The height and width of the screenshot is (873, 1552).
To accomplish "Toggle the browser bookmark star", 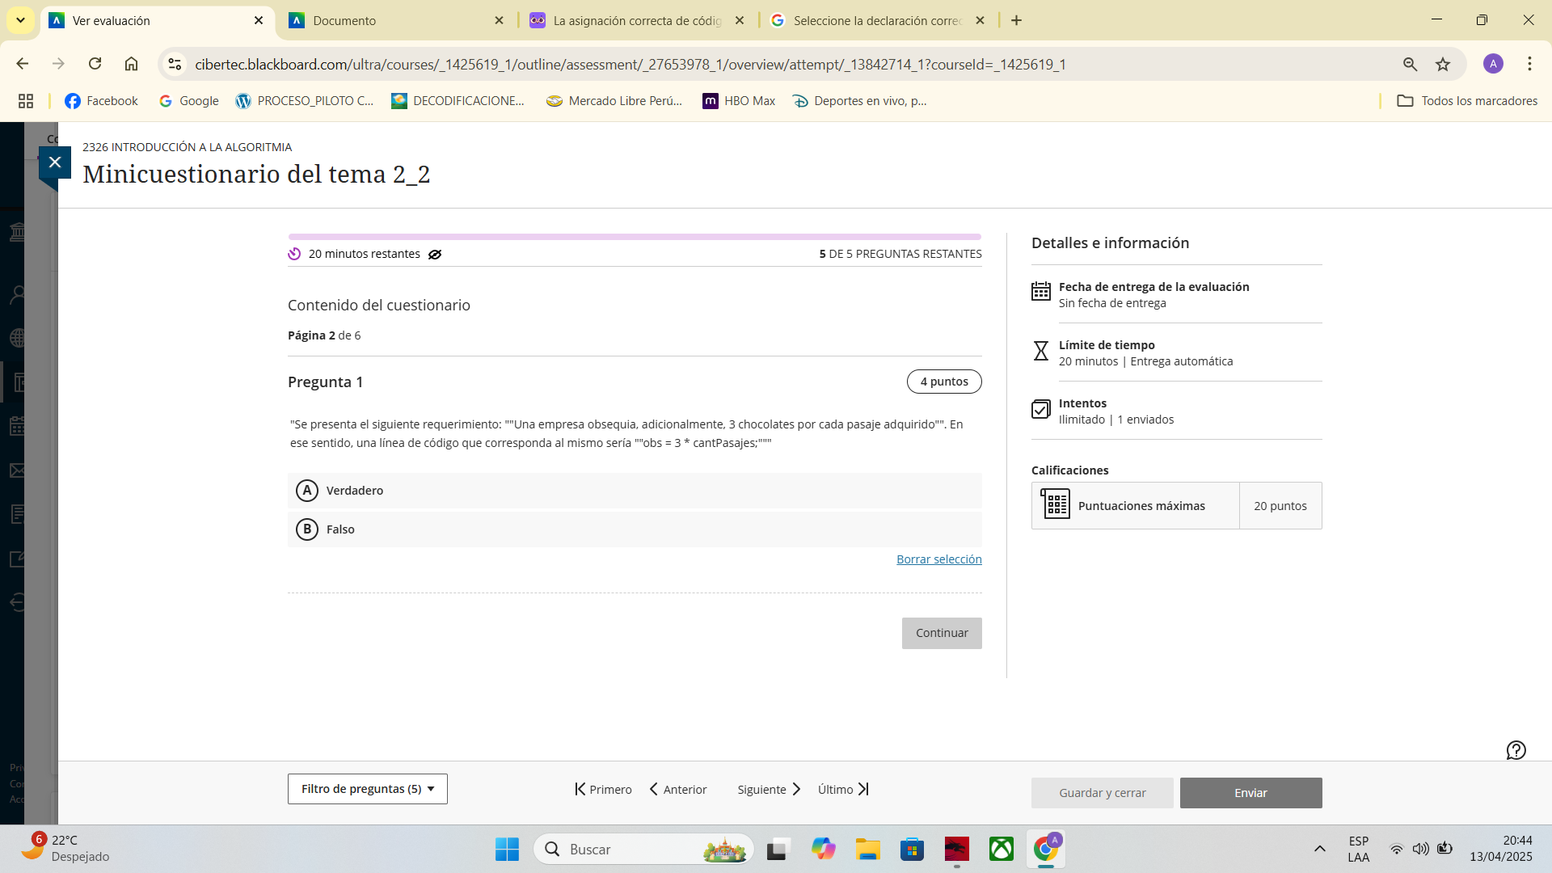I will point(1444,64).
